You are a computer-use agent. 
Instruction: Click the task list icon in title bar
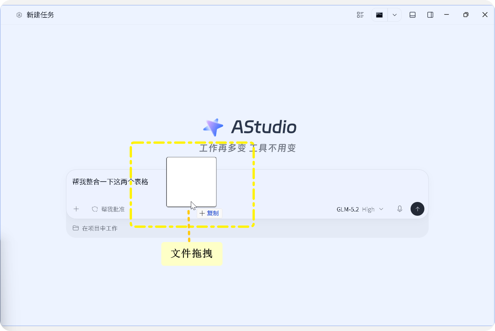point(360,15)
